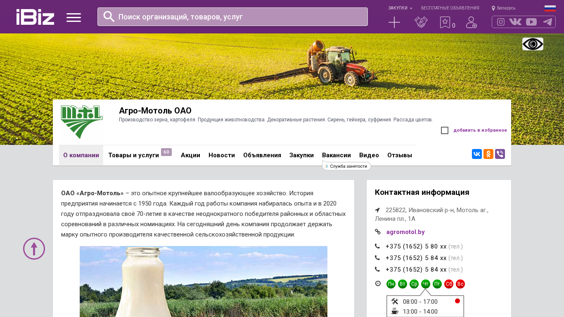Viewport: 564px width, 317px height.
Task: Check the add to favorites checkbox
Action: 445,130
